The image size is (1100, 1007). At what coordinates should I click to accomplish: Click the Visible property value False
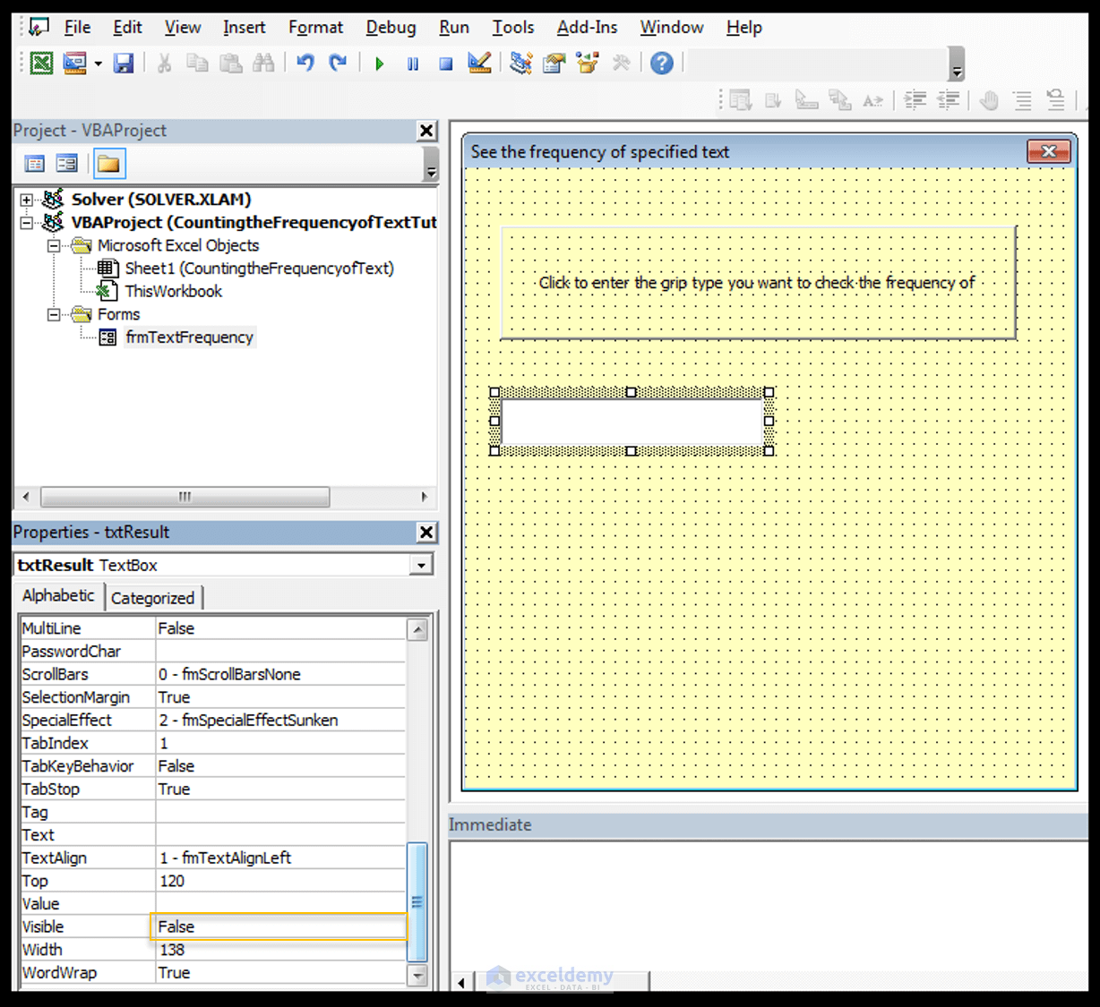[x=279, y=926]
